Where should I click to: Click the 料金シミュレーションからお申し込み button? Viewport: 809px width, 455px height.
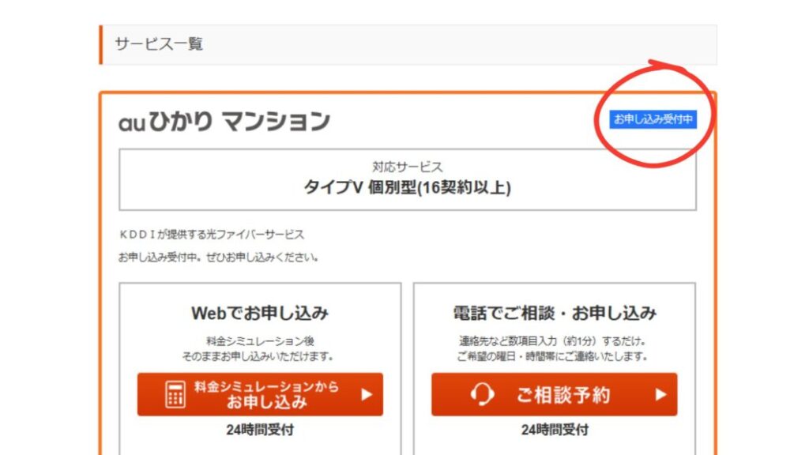pyautogui.click(x=260, y=394)
